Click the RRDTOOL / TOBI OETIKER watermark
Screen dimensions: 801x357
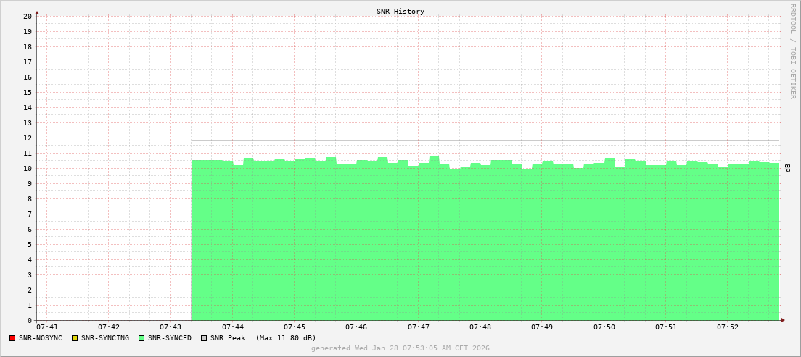coord(792,51)
